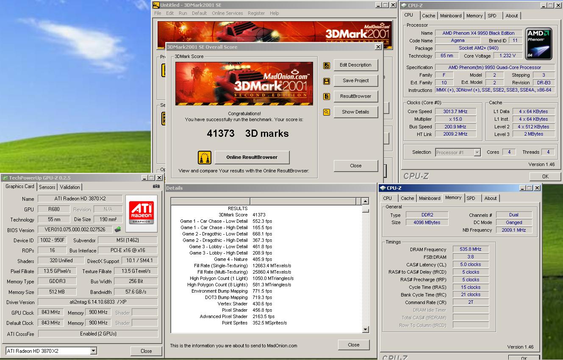Click the Driver Version field in GPU-Z
563x360 pixels.
(x=98, y=302)
